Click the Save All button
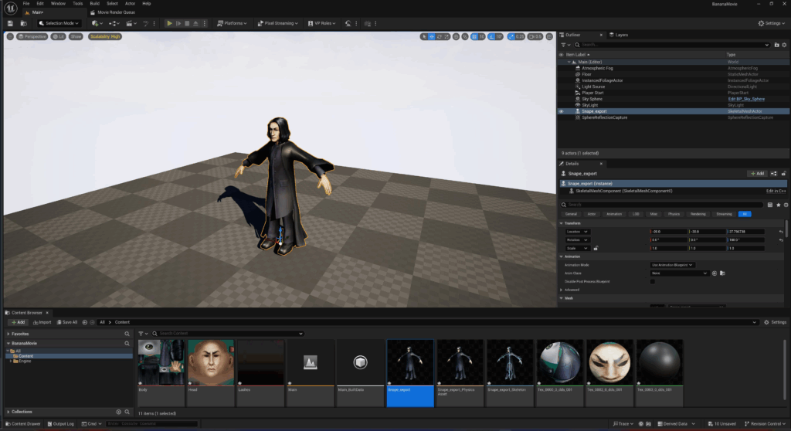791x431 pixels. click(x=66, y=322)
